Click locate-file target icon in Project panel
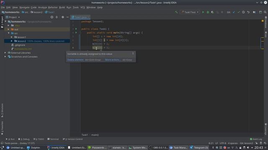The width and height of the screenshot is (268, 150). 52,17
